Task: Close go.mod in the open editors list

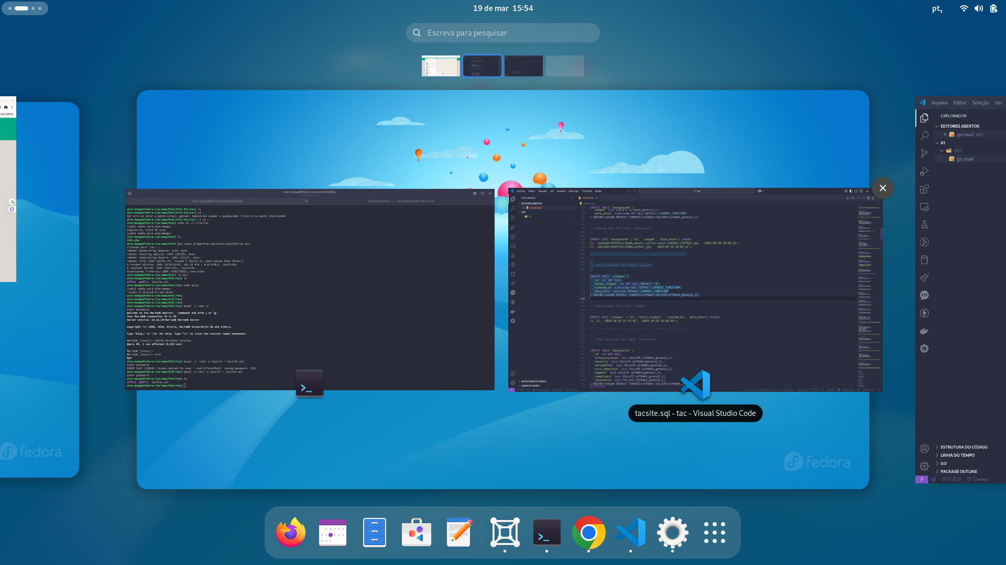Action: tap(945, 134)
